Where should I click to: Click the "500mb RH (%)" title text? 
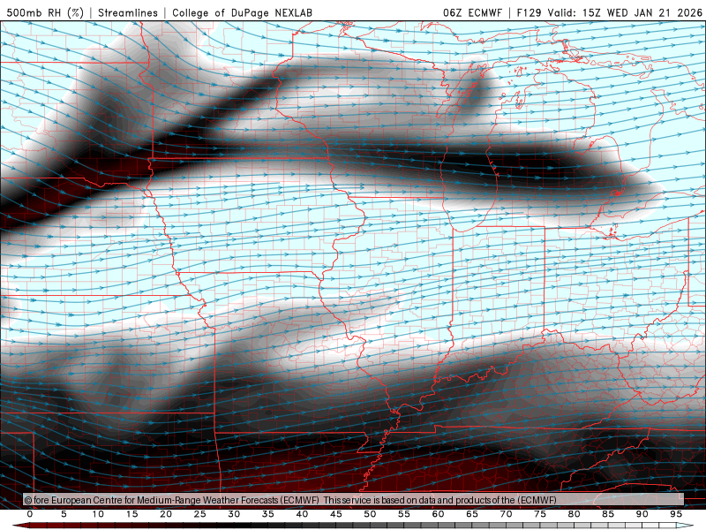45,12
